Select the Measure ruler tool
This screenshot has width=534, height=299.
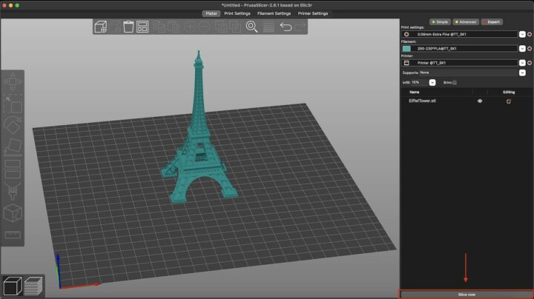[13, 235]
